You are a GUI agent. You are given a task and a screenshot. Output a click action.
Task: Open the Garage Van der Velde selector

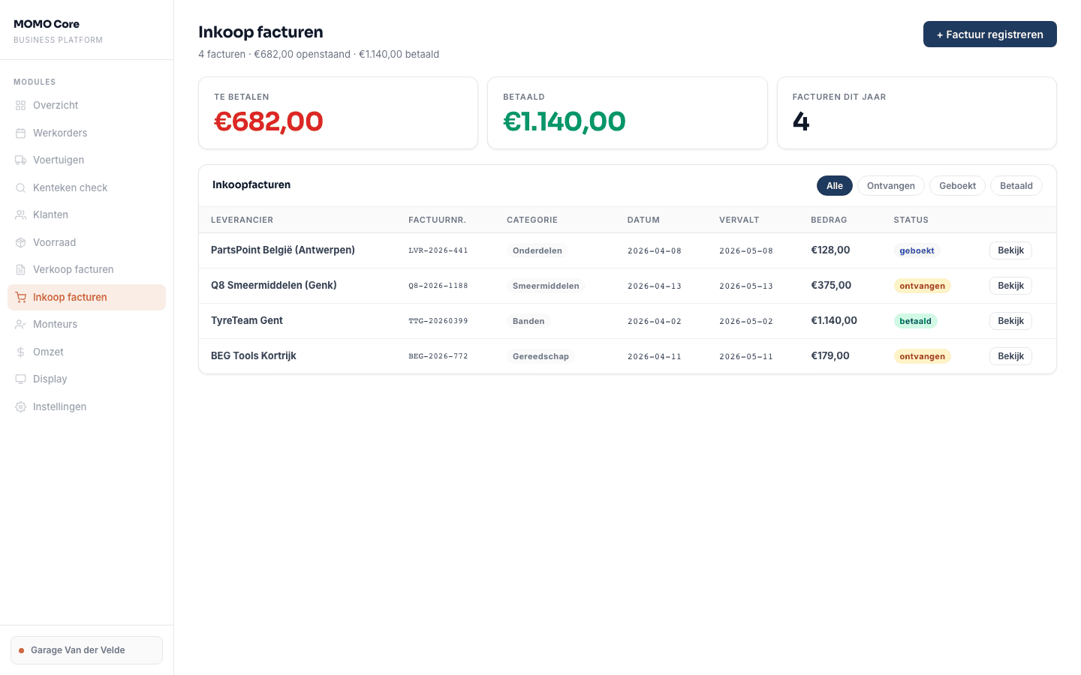coord(86,650)
